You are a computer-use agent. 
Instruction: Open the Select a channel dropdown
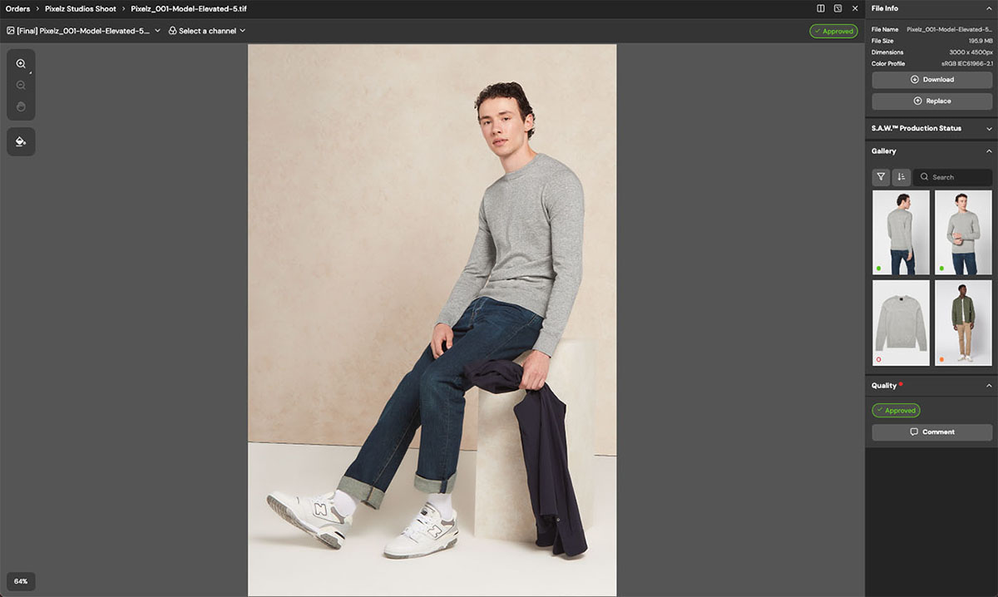(207, 32)
